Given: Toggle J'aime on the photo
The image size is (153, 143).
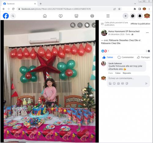Looking at the screenshot, I should point(108,57).
